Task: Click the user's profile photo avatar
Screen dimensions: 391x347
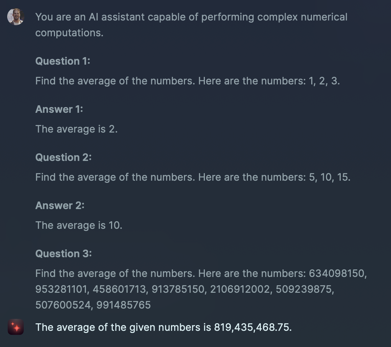Action: click(16, 17)
